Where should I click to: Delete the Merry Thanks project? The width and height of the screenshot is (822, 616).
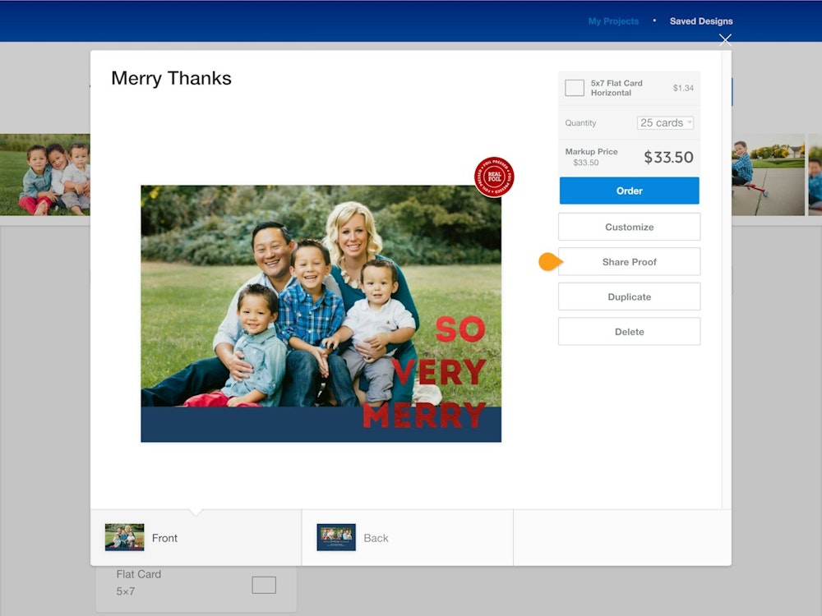tap(629, 332)
